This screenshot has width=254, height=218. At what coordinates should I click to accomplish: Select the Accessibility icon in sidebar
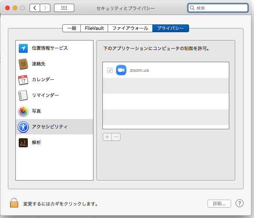(23, 127)
